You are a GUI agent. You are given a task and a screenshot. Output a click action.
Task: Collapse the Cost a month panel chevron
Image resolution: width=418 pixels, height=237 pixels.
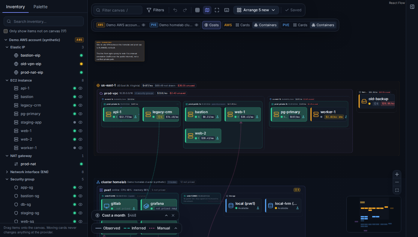(166, 215)
